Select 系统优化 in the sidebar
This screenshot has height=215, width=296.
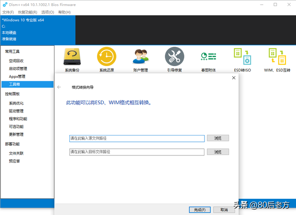coord(16,103)
